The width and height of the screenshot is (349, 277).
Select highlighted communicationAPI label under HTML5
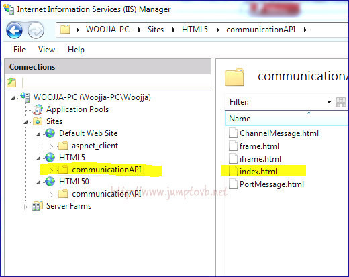pyautogui.click(x=107, y=170)
